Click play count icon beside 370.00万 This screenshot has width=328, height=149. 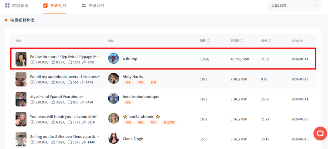[32, 82]
